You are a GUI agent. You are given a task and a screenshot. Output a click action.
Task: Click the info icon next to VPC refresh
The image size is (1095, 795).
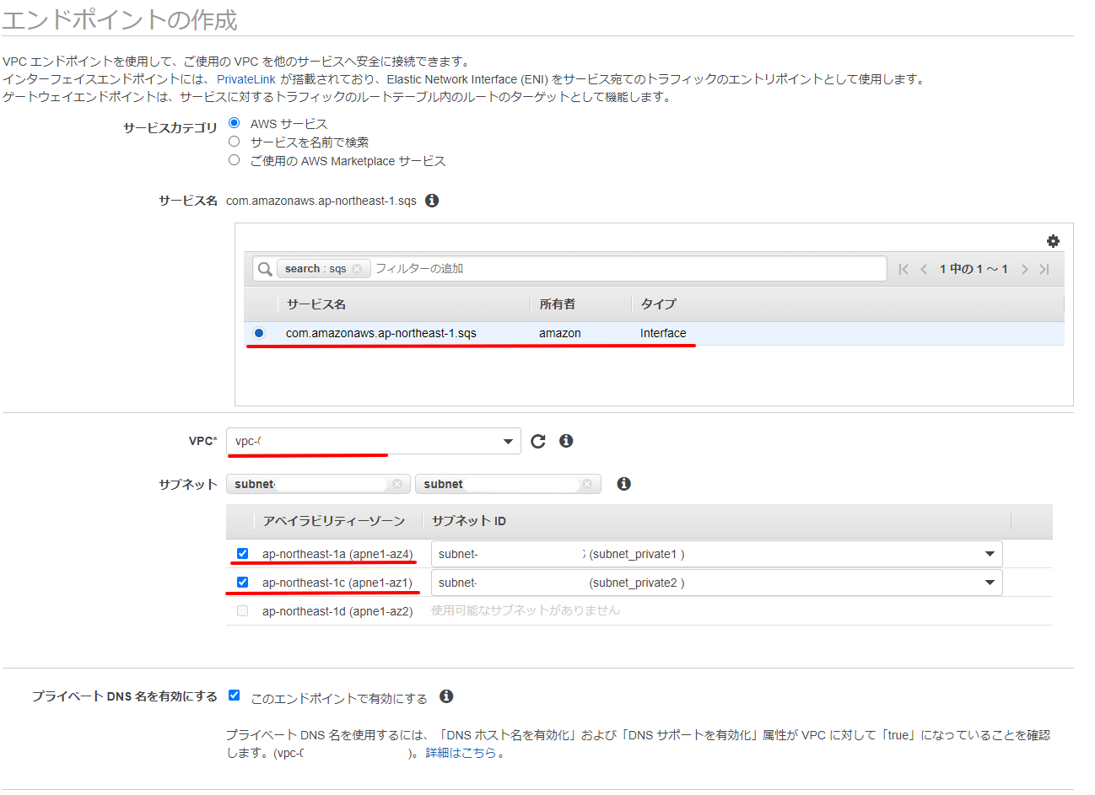coord(566,441)
